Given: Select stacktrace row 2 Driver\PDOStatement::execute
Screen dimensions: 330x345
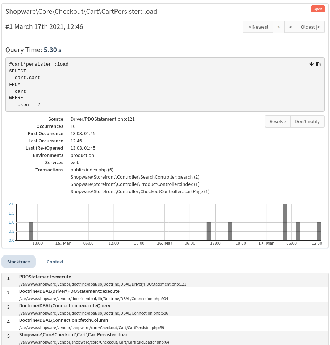Looking at the screenshot, I should point(165,295).
